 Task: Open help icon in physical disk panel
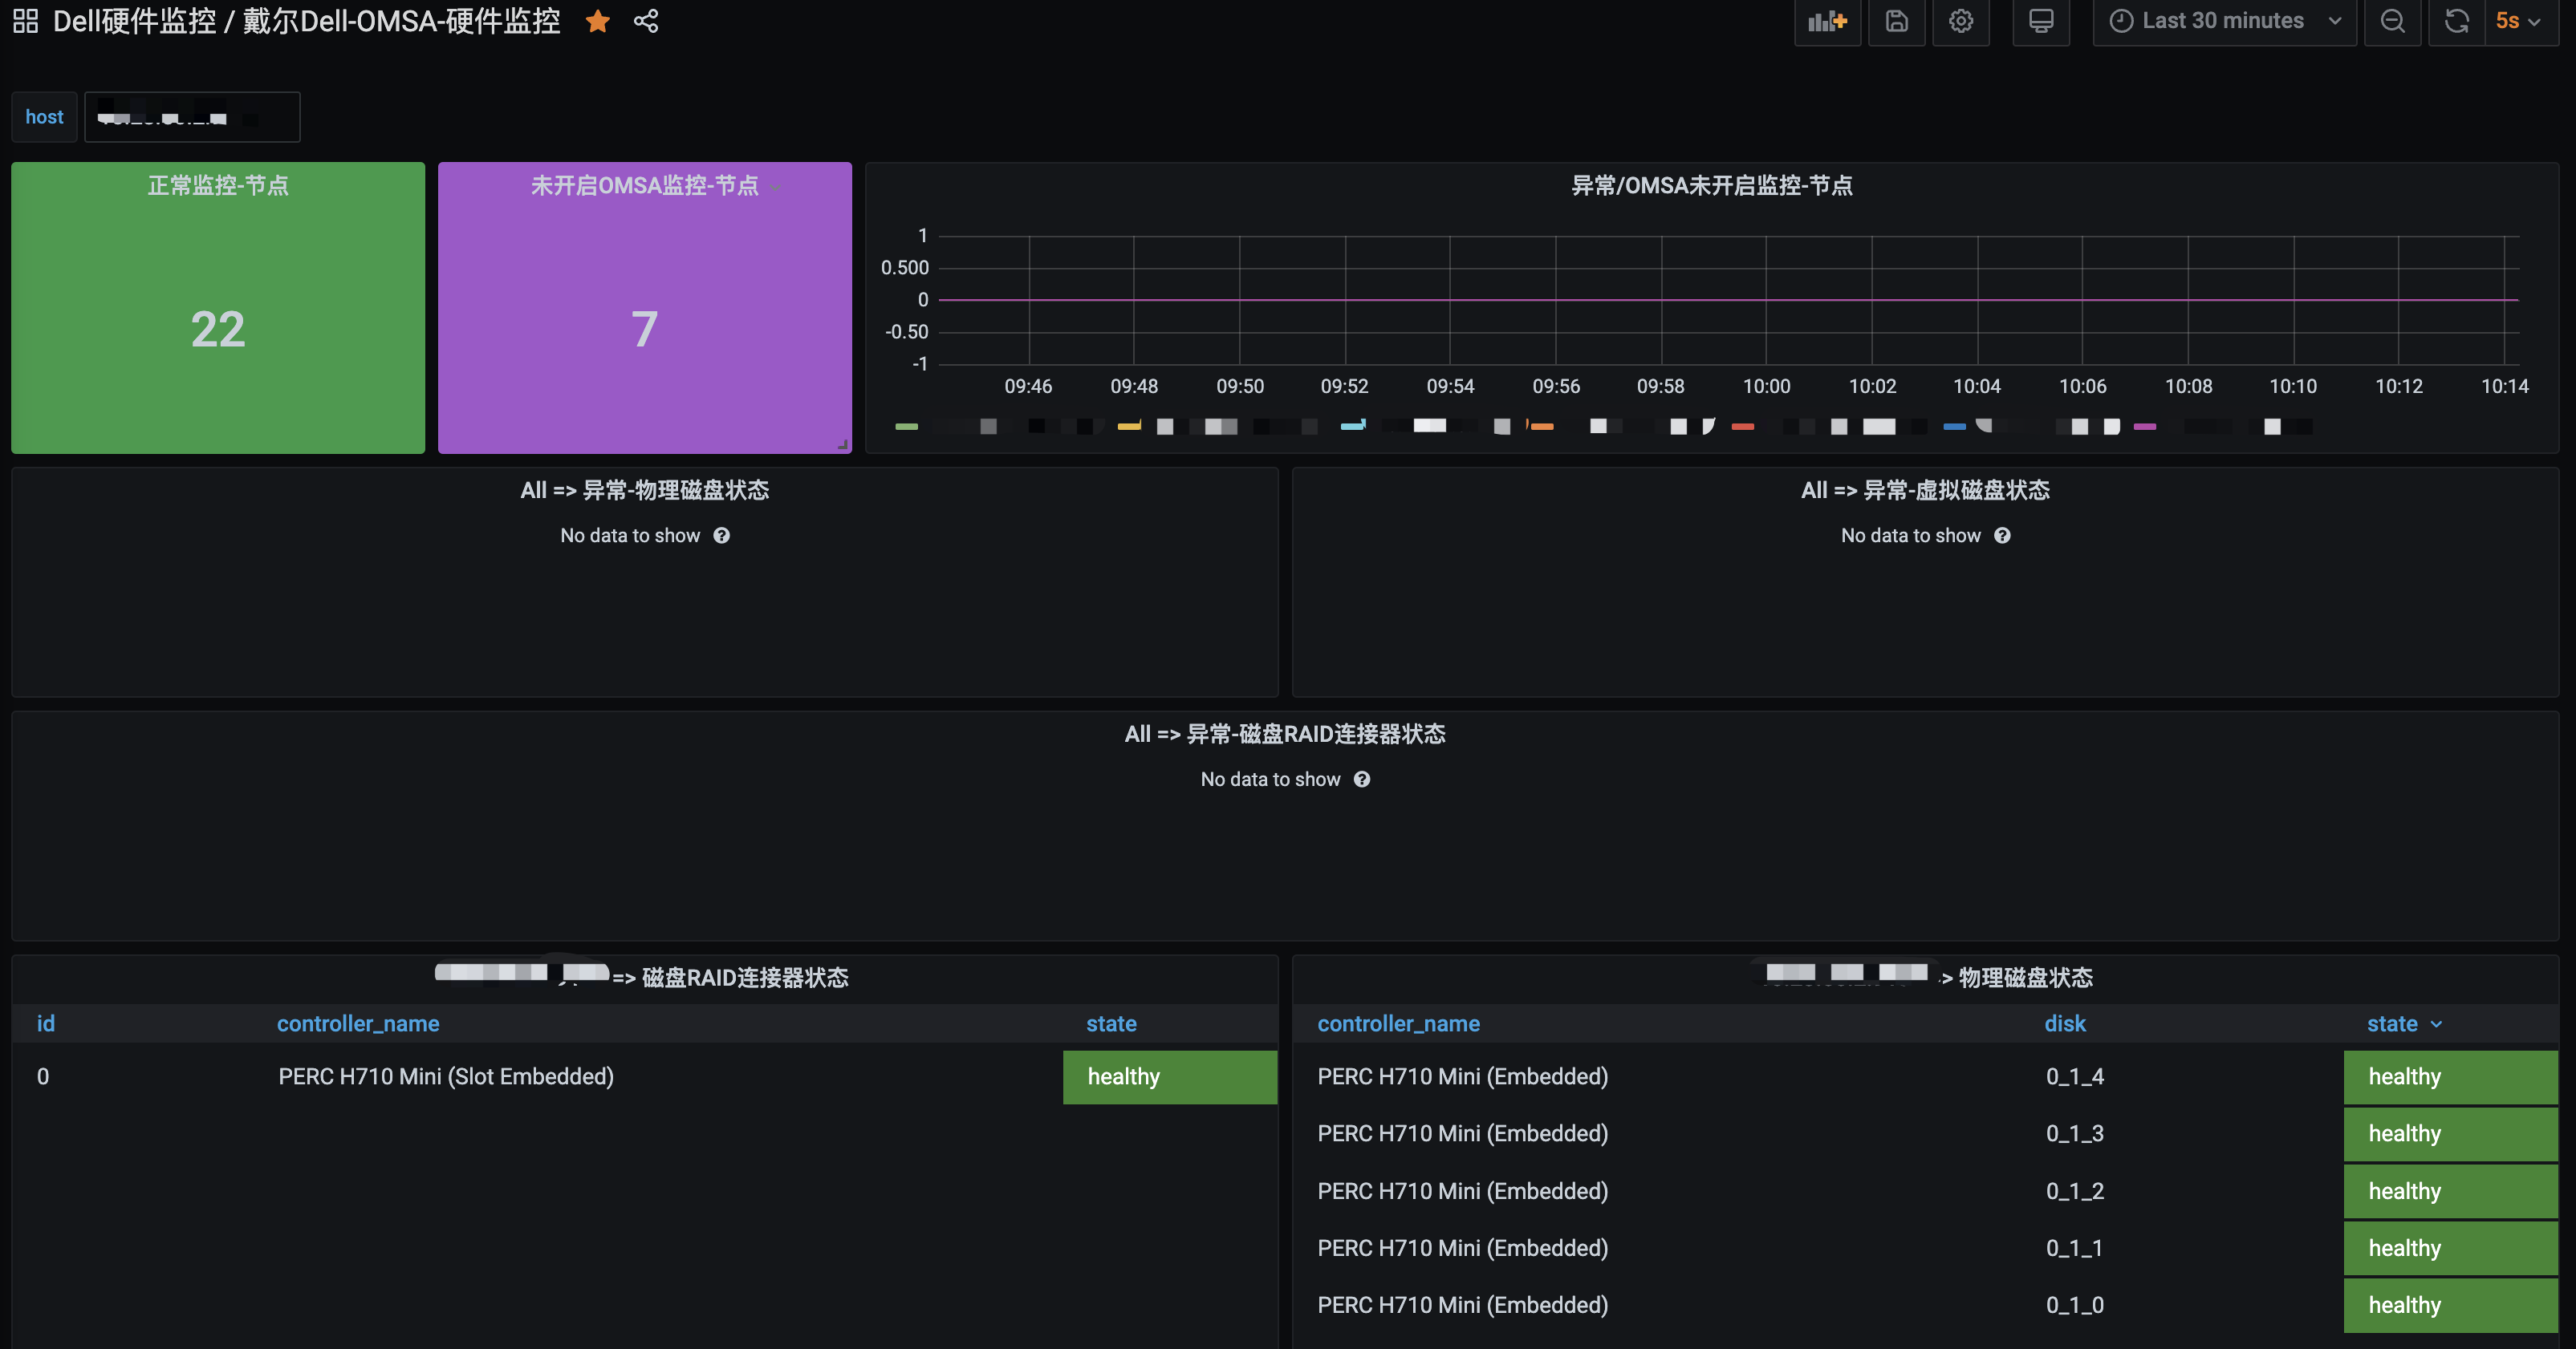(x=721, y=536)
